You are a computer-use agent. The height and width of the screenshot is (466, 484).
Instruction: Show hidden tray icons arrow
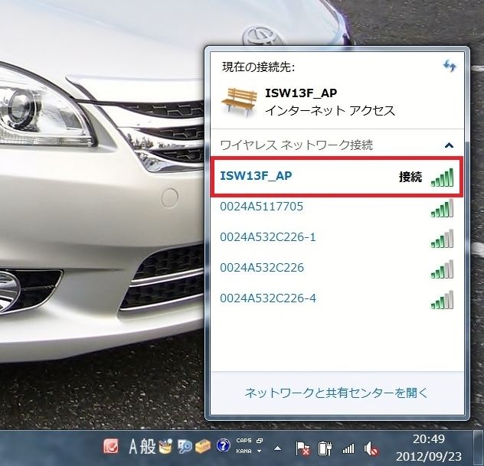(277, 448)
